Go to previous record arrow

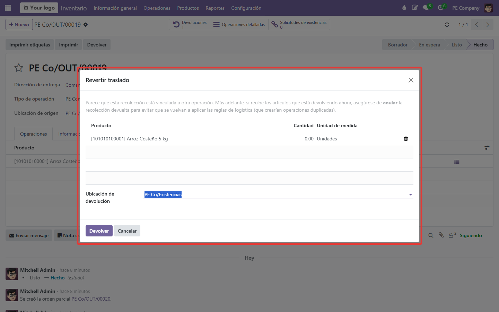click(x=477, y=25)
